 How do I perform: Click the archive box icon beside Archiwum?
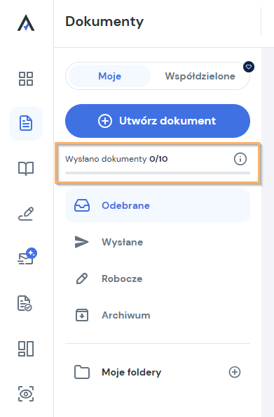click(x=82, y=315)
